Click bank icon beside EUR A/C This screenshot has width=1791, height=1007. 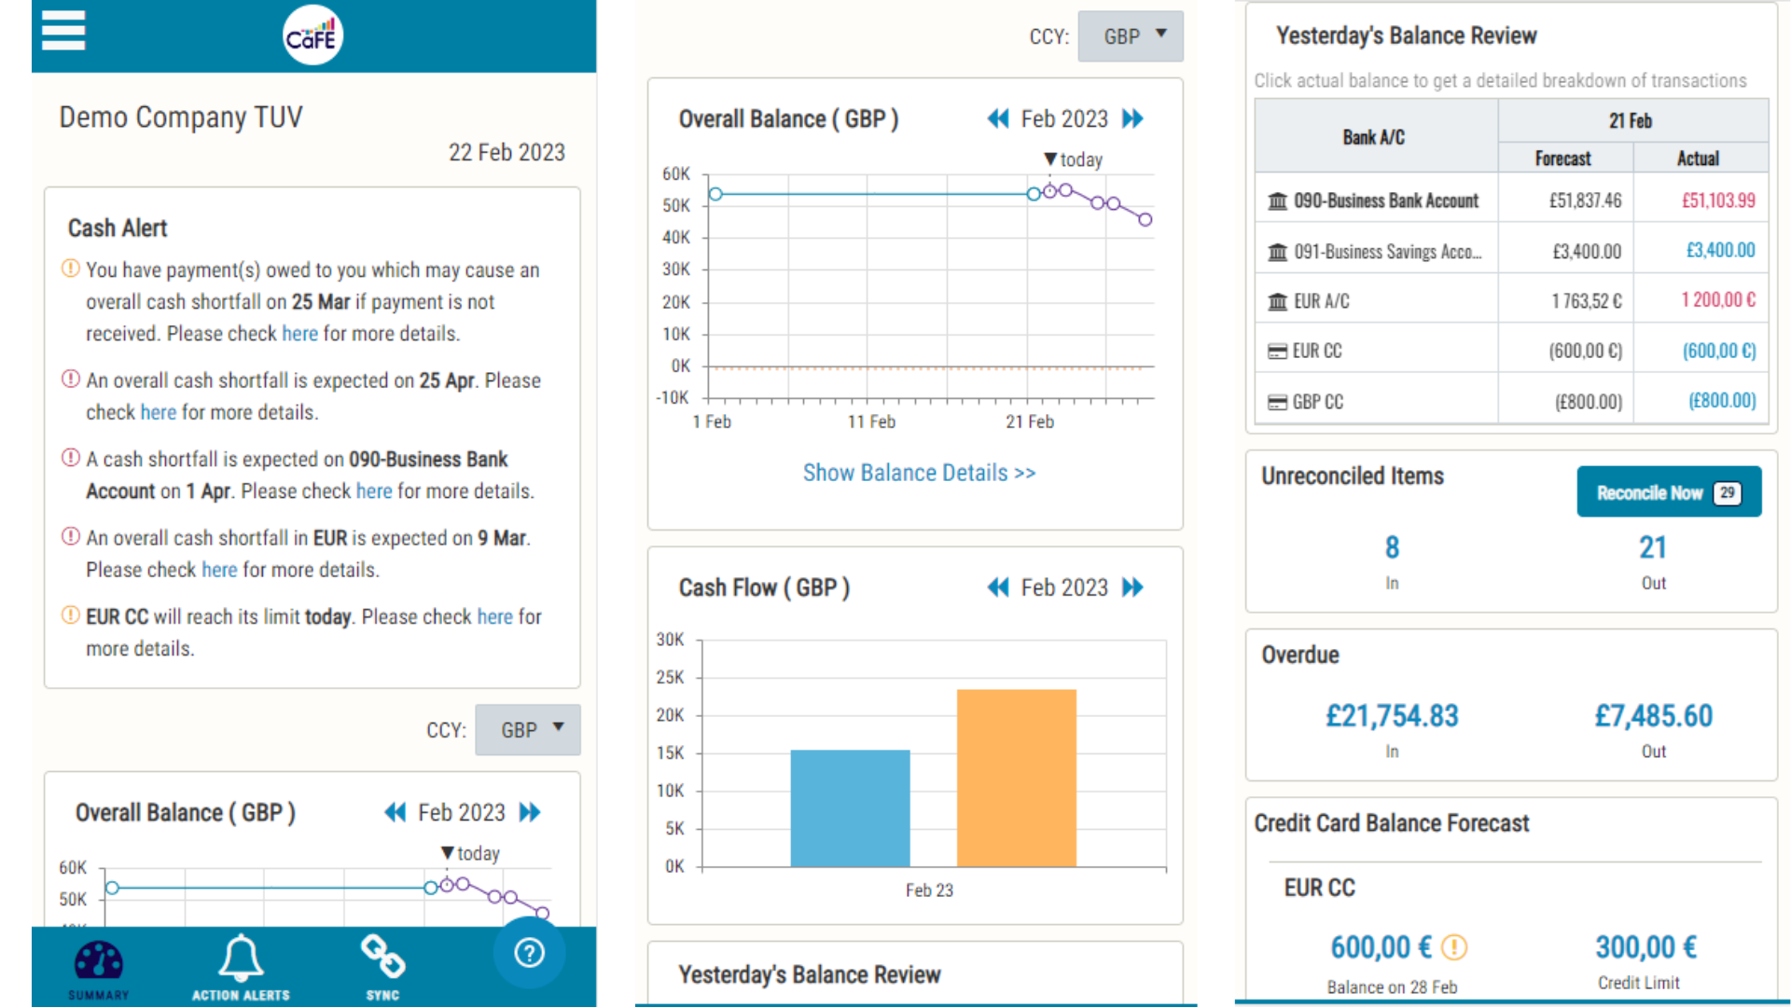coord(1278,301)
